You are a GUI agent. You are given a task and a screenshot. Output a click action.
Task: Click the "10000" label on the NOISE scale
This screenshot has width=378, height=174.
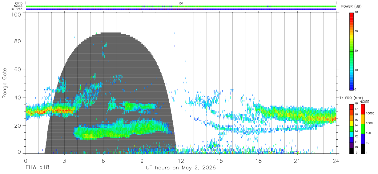click(370, 113)
